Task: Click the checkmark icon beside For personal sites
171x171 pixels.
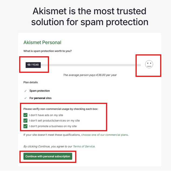Action: pos(25,98)
